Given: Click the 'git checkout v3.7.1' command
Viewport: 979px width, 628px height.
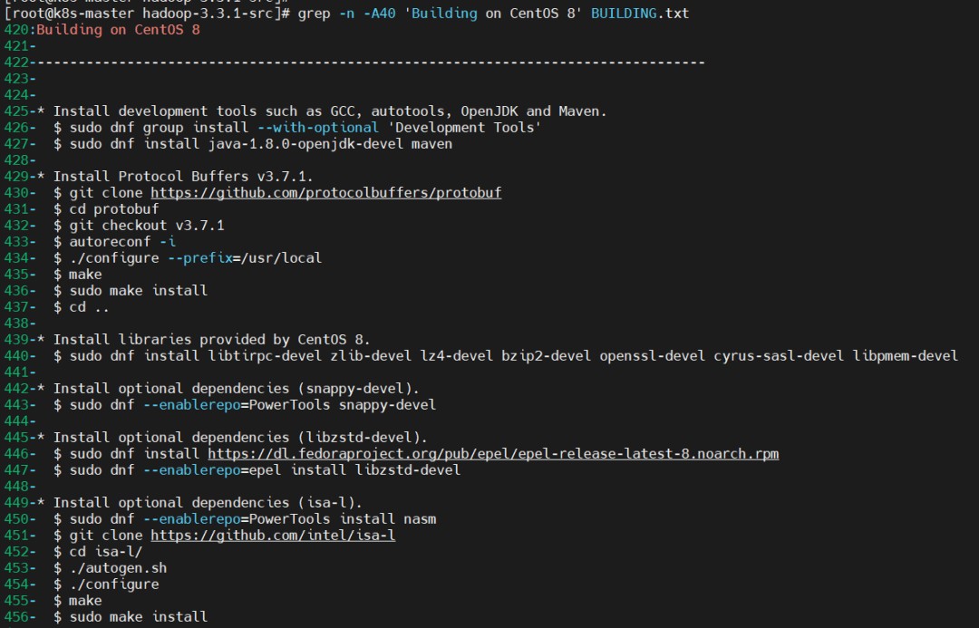Looking at the screenshot, I should pos(147,226).
